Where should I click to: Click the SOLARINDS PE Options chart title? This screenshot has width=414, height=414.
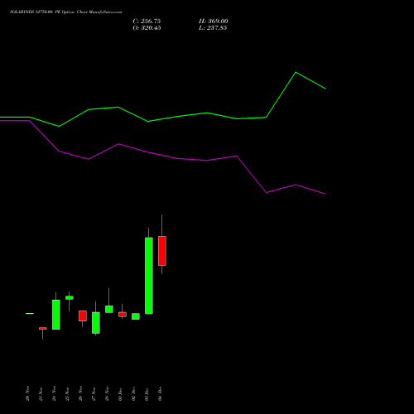tap(65, 12)
